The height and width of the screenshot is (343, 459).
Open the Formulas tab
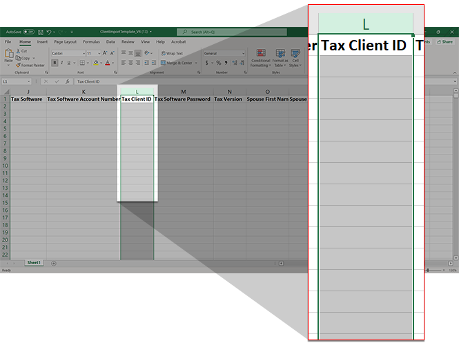click(91, 42)
